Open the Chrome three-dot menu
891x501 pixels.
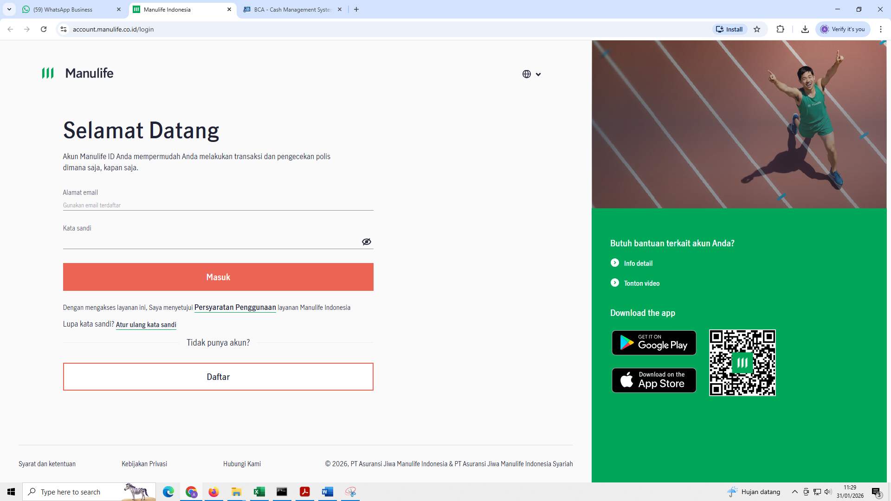click(x=881, y=29)
